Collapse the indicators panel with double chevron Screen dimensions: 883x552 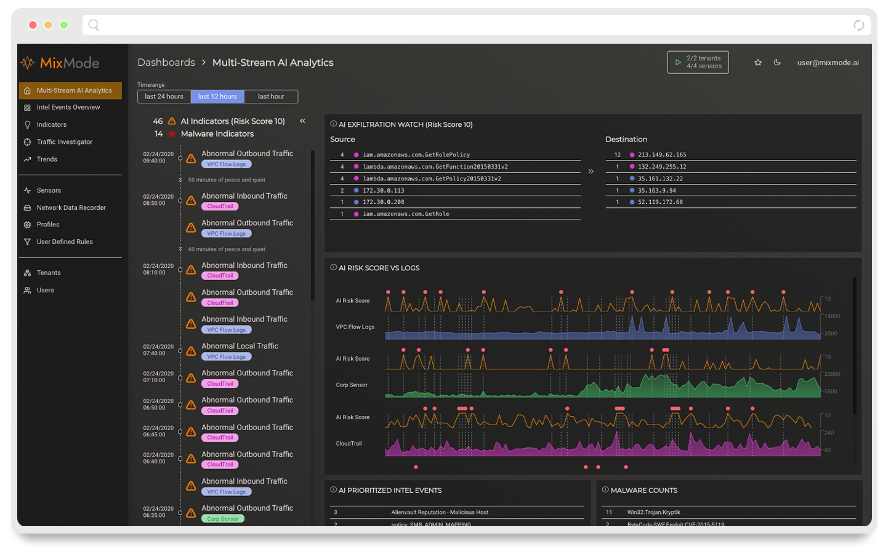point(302,121)
